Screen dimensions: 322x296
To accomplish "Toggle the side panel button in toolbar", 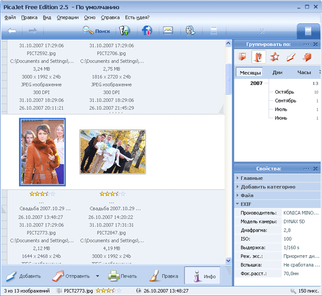I will coord(308,31).
